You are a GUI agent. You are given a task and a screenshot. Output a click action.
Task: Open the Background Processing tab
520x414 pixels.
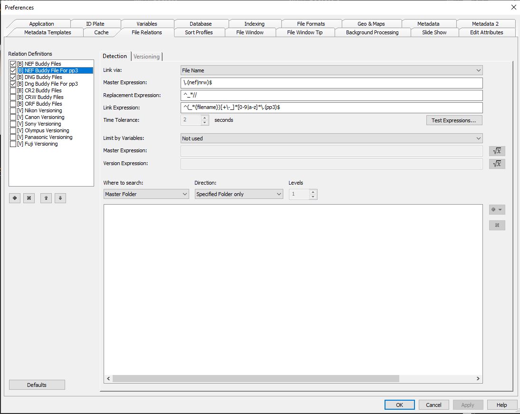coord(372,32)
